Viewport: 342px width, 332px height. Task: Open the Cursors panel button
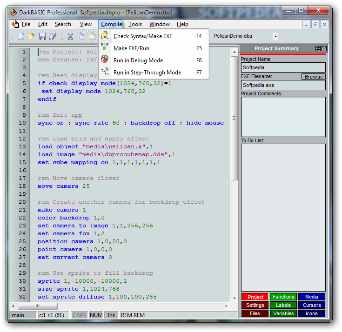(x=311, y=305)
